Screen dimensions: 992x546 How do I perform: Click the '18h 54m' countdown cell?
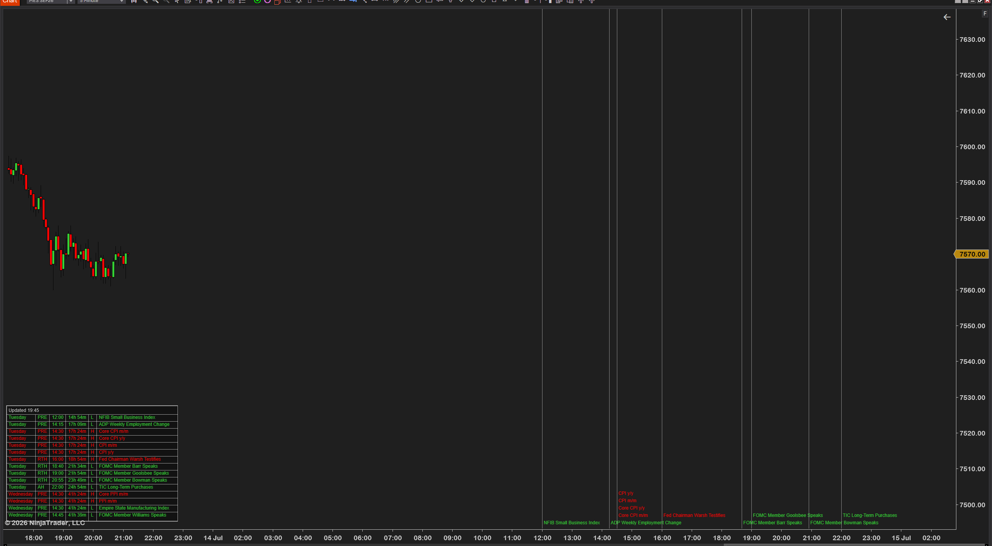tap(77, 459)
